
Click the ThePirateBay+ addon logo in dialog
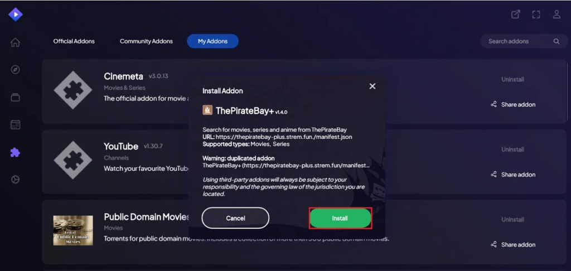(207, 110)
